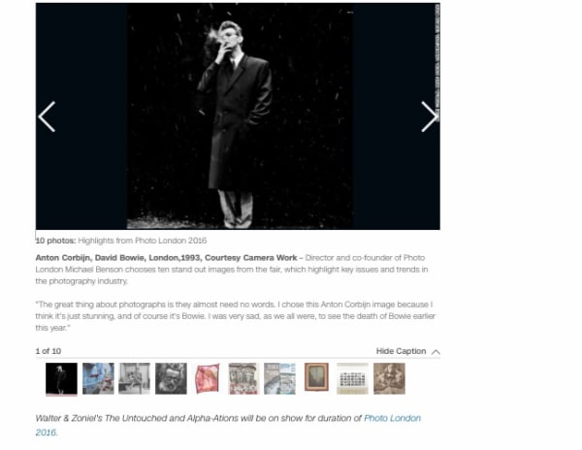This screenshot has height=450, width=582.
Task: Collapse caption with the upward chevron
Action: pos(436,352)
